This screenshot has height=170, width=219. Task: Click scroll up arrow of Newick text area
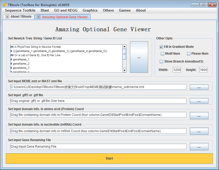pos(124,47)
